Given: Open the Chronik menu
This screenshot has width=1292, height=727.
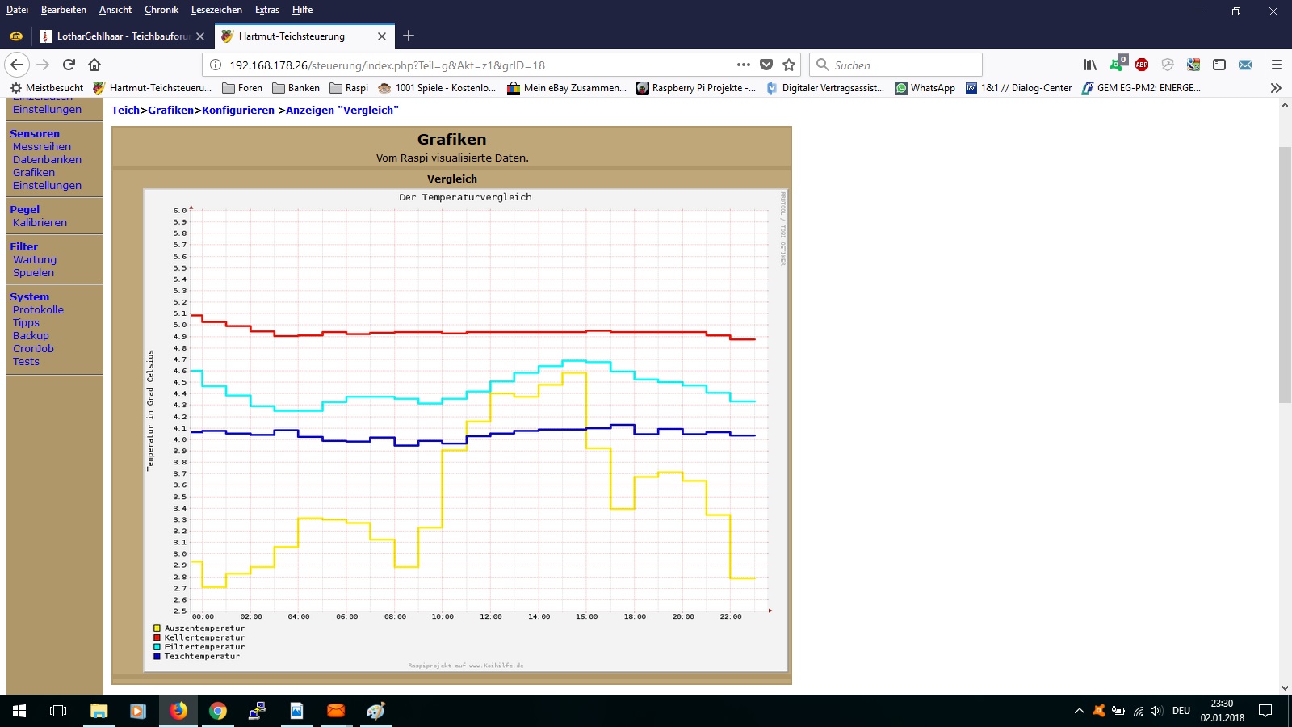Looking at the screenshot, I should pos(161,10).
